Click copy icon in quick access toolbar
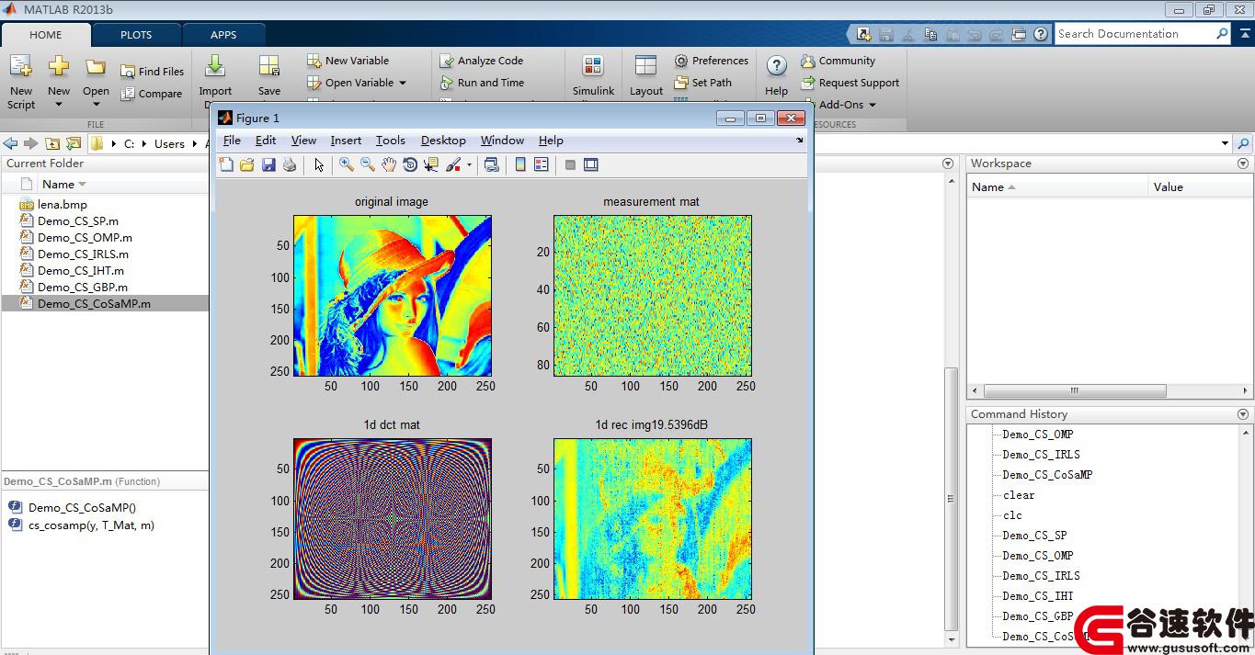This screenshot has height=655, width=1255. (930, 34)
